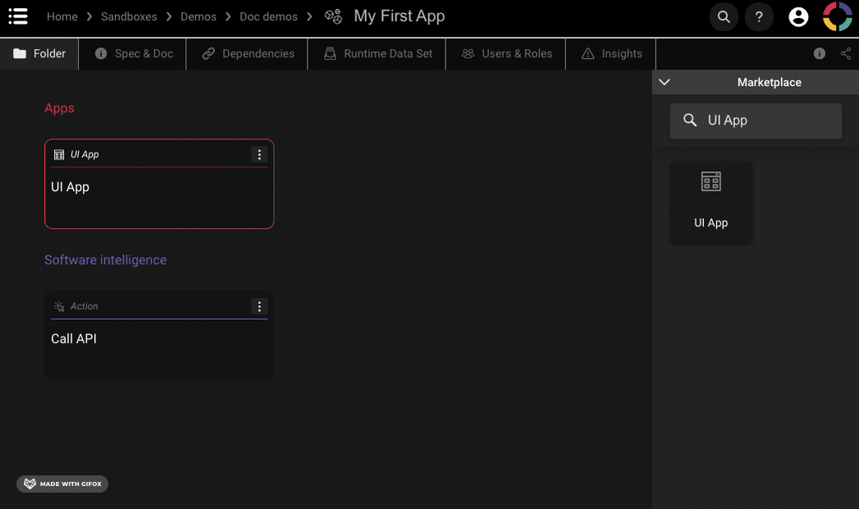Click the colorful circular logo icon
Image resolution: width=859 pixels, height=509 pixels.
(x=838, y=17)
